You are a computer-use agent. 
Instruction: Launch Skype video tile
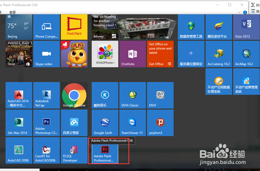pyautogui.click(x=47, y=54)
